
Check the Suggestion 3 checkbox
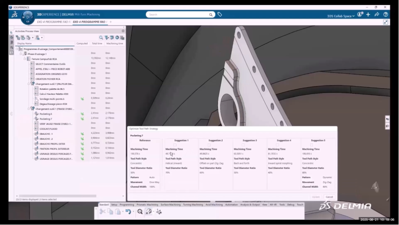pyautogui.click(x=243, y=145)
